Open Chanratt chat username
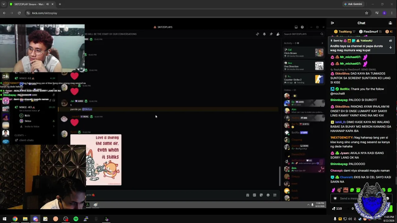Image resolution: width=397 pixels, height=223 pixels. tap(346, 177)
